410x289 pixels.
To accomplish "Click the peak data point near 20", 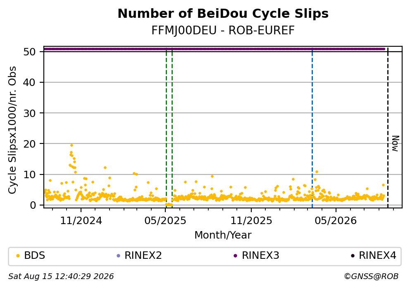I will (x=72, y=146).
